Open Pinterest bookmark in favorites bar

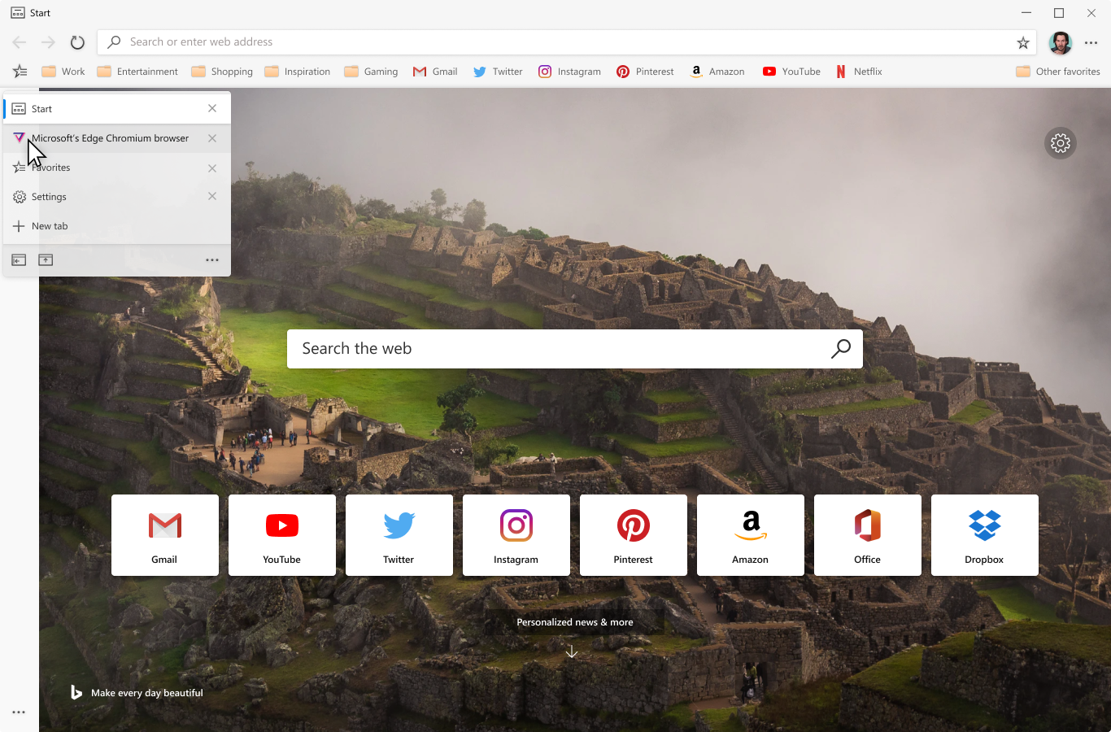(x=645, y=72)
